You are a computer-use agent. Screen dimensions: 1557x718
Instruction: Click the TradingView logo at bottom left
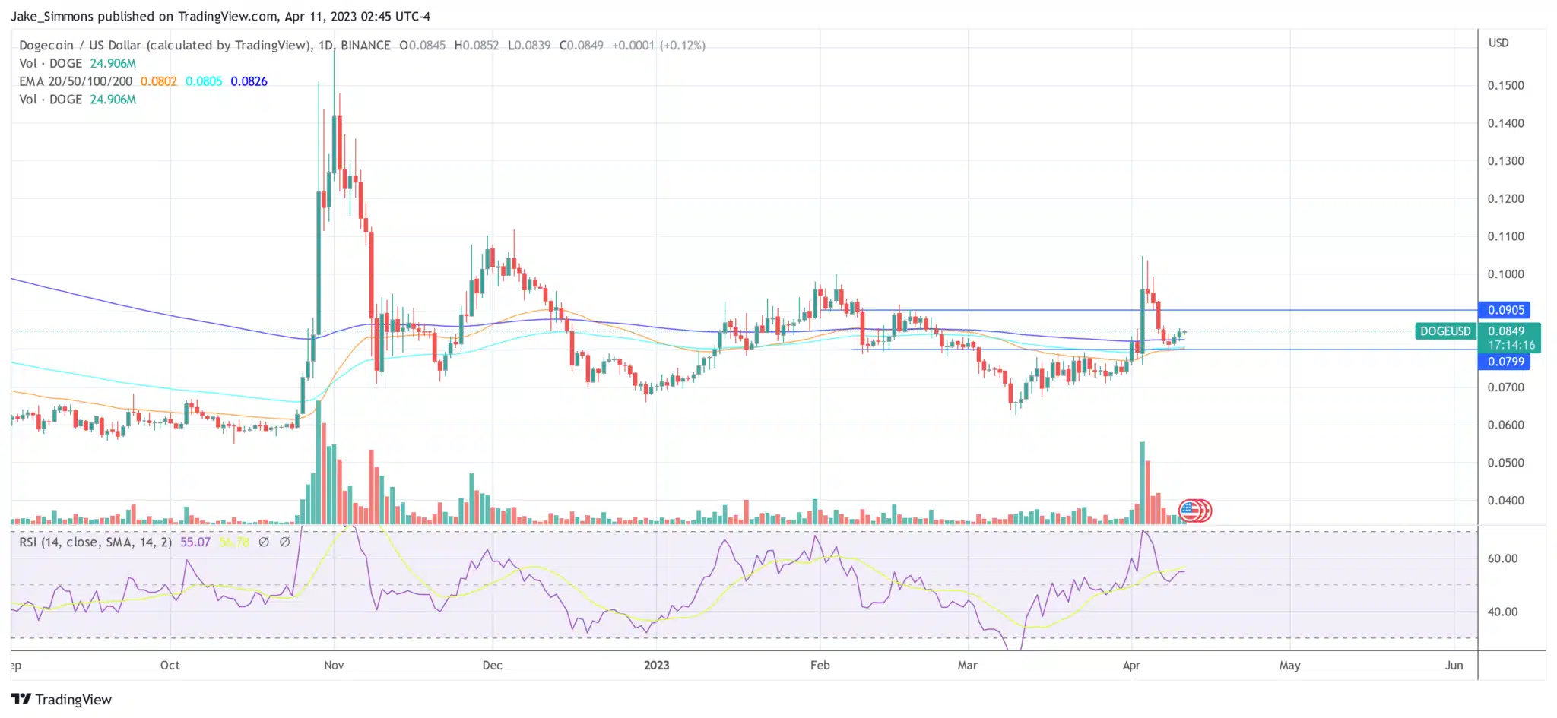click(62, 700)
